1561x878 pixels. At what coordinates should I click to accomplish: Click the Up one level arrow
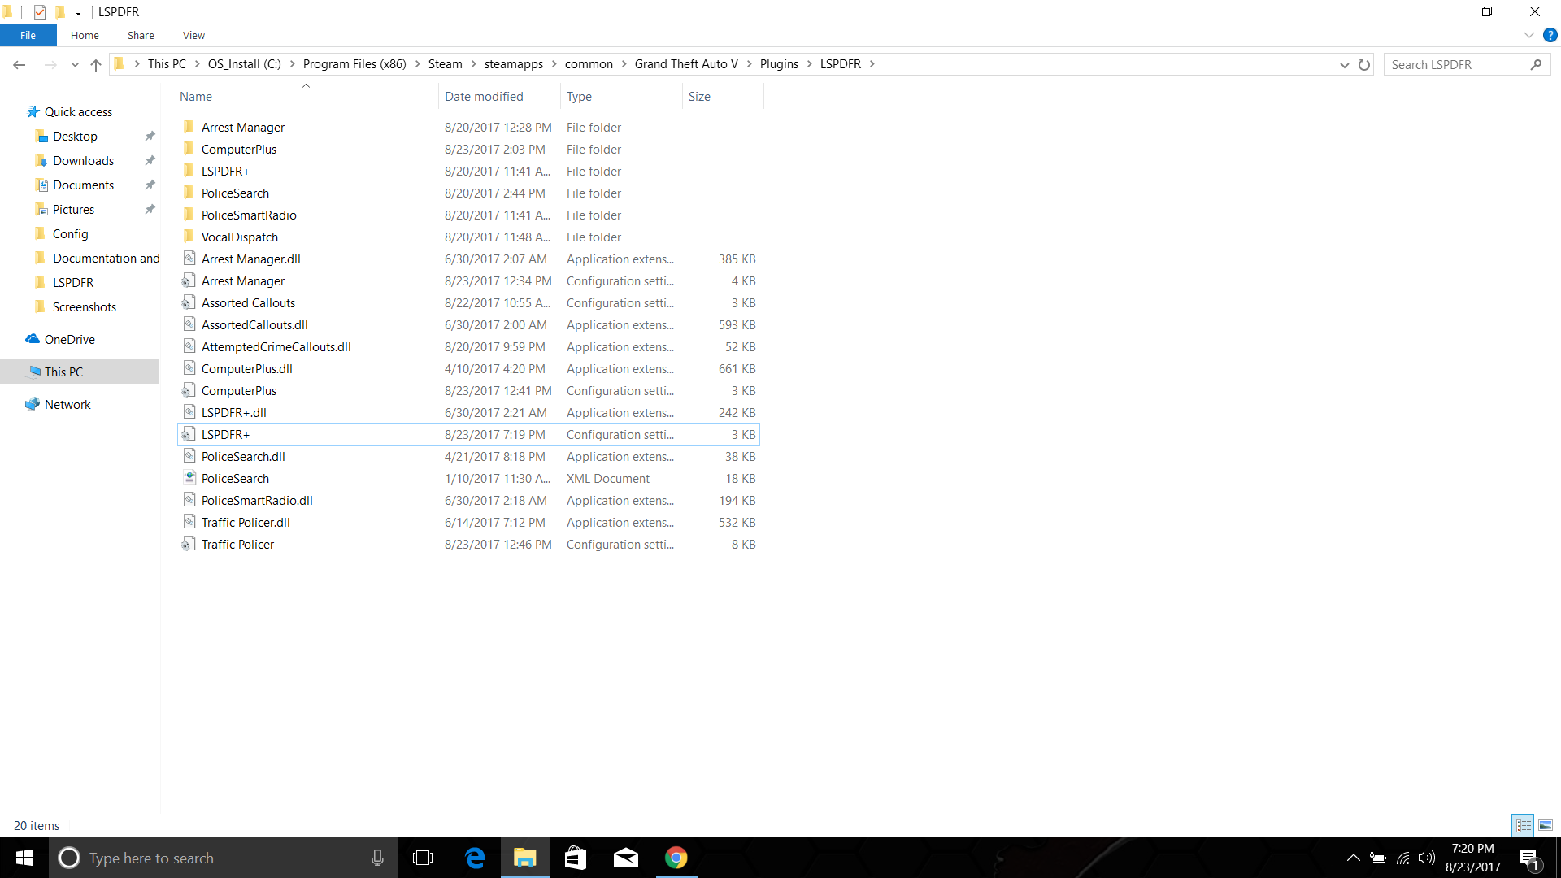pos(96,65)
